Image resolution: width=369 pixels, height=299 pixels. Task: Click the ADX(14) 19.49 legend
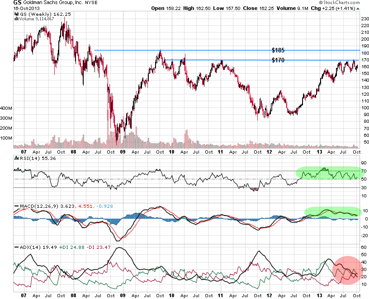(38, 248)
